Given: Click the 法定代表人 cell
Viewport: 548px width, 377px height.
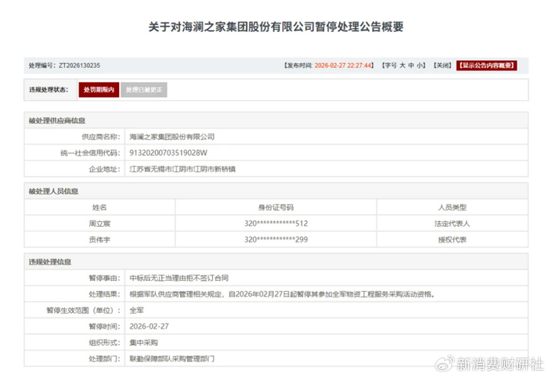Looking at the screenshot, I should (x=452, y=224).
